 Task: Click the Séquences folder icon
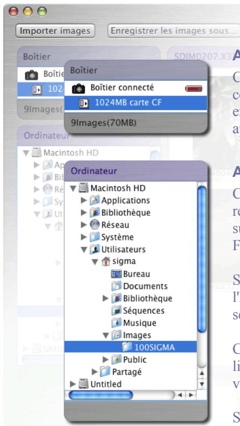coord(116,311)
